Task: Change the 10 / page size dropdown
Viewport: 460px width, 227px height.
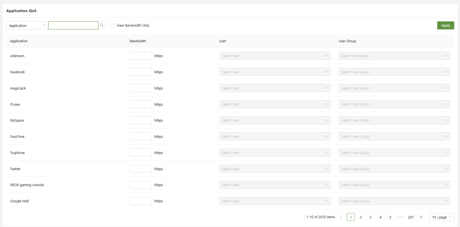Action: pyautogui.click(x=441, y=217)
